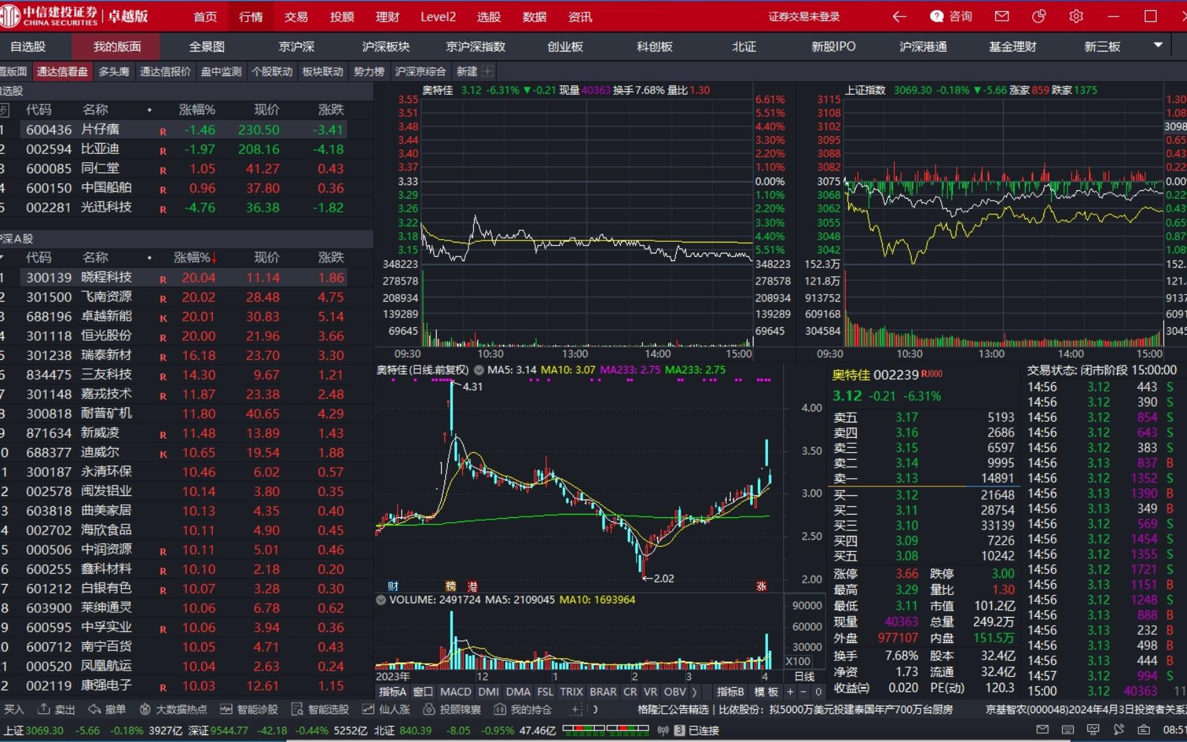Click the 财 finance marker on K-line chart
1187x742 pixels.
coord(393,586)
